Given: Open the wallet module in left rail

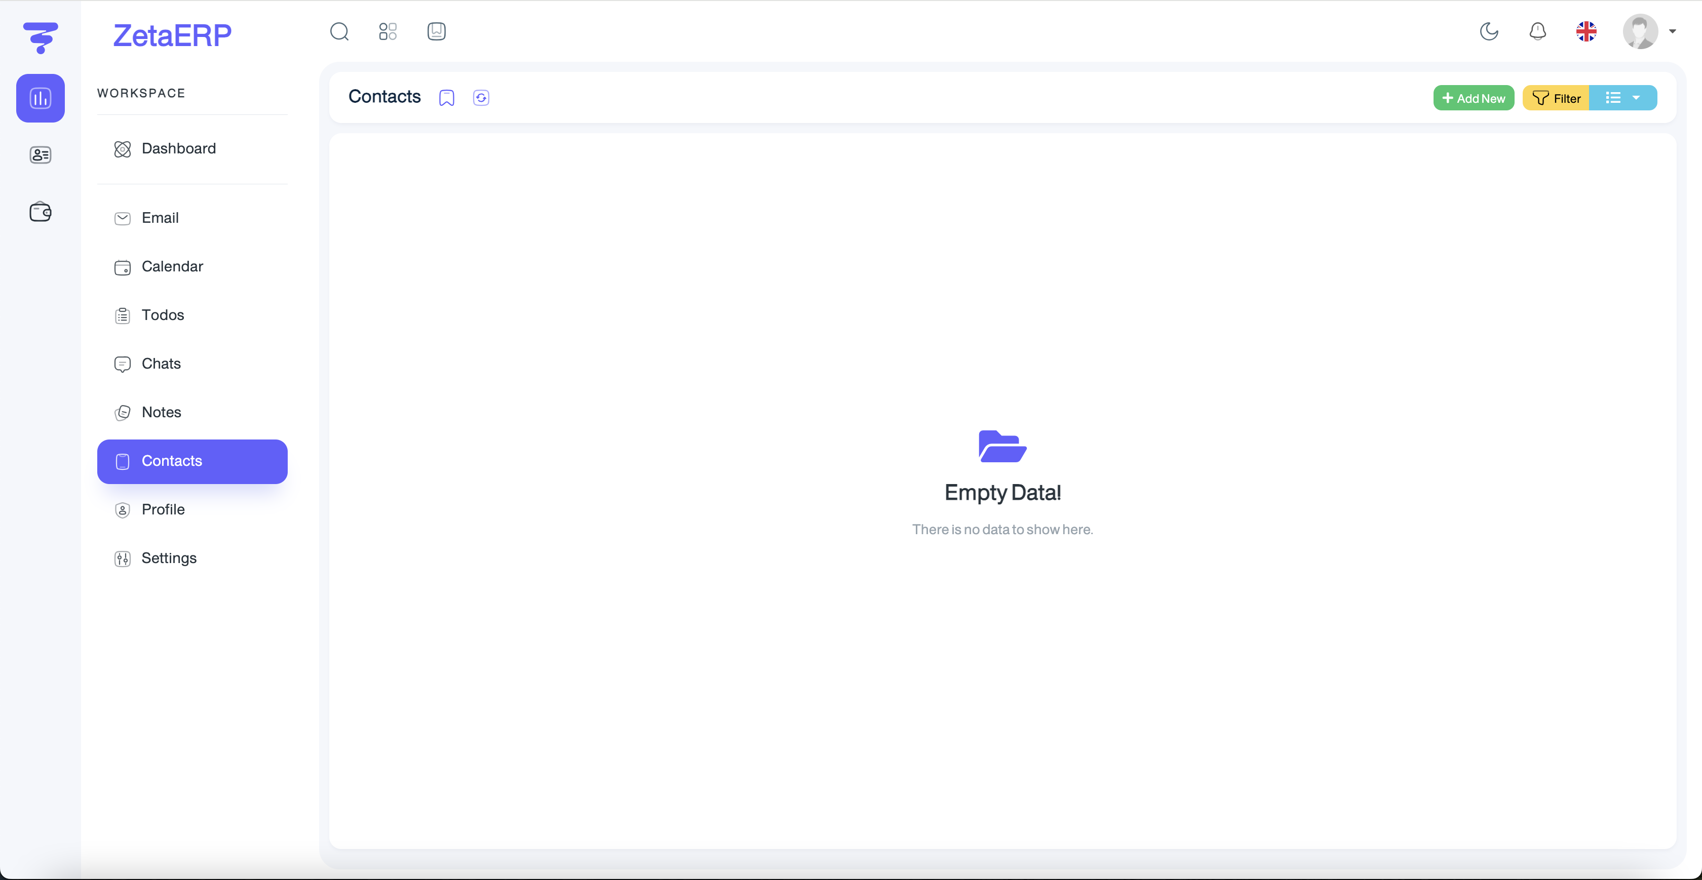Looking at the screenshot, I should [x=41, y=212].
